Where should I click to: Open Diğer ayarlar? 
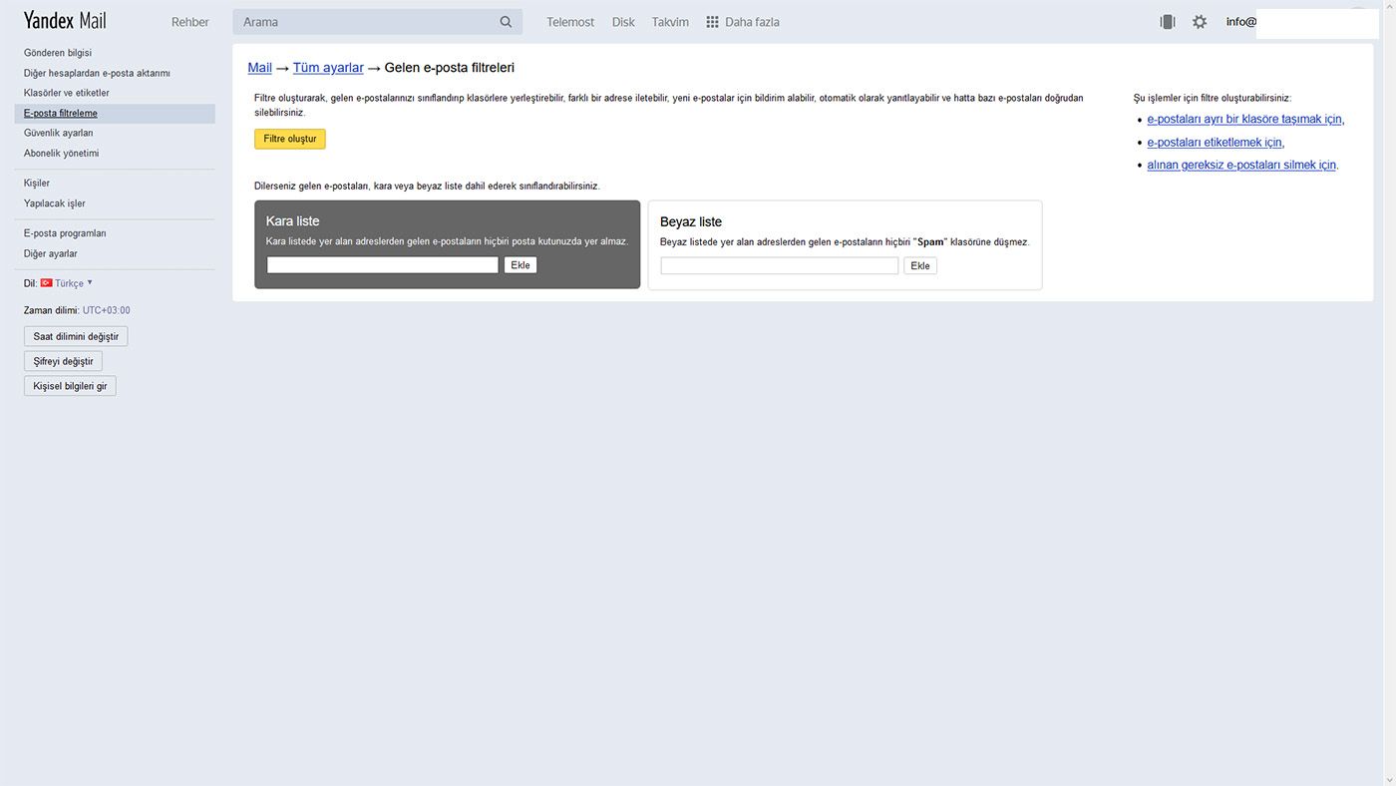click(51, 254)
